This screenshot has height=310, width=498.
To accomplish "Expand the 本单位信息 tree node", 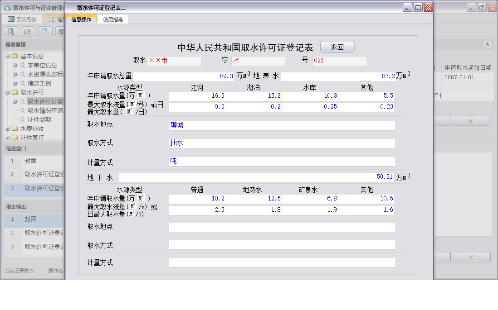I will click(x=14, y=65).
